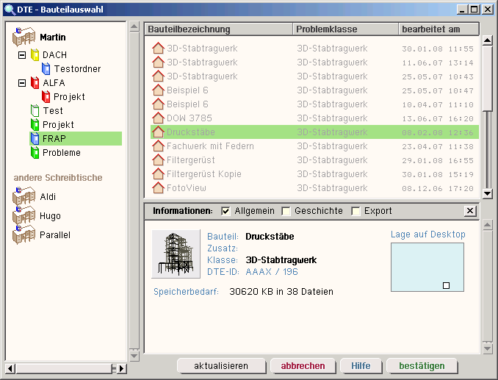Select the red ALFA folder icon
The height and width of the screenshot is (380, 498).
[x=35, y=83]
